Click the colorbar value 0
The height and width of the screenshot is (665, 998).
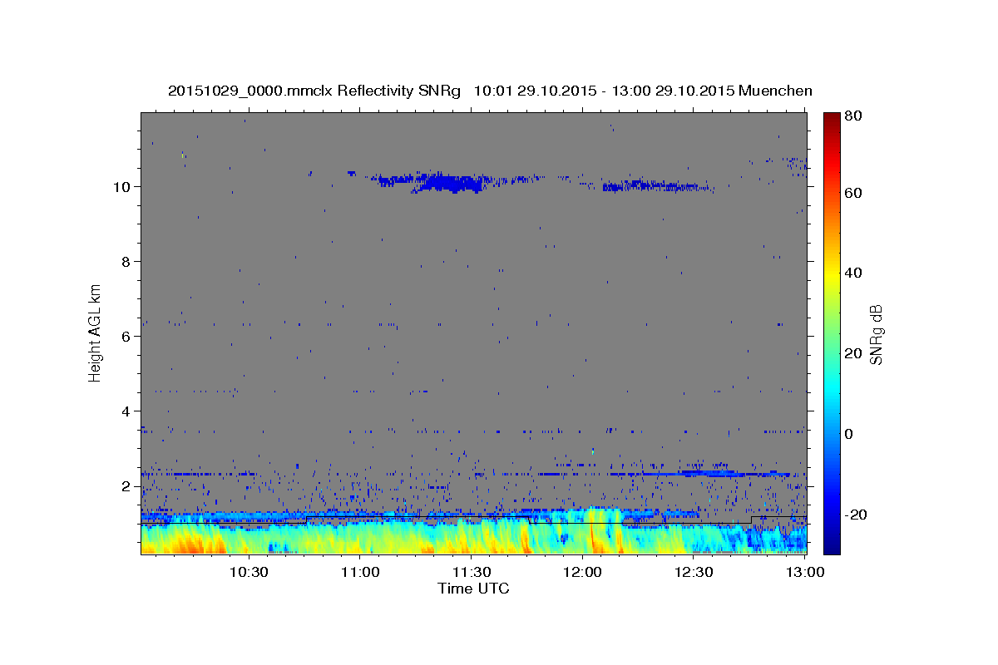click(848, 434)
